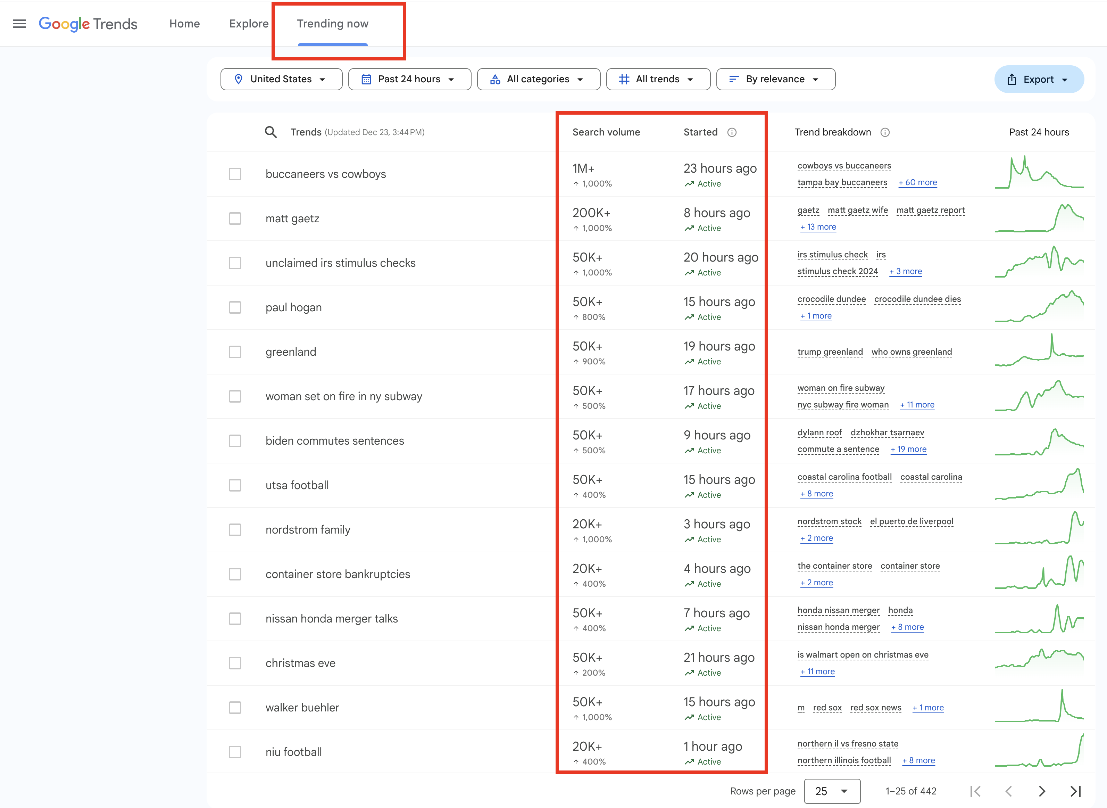Expand + 13 more for matt gaetz
Viewport: 1107px width, 808px height.
(818, 227)
